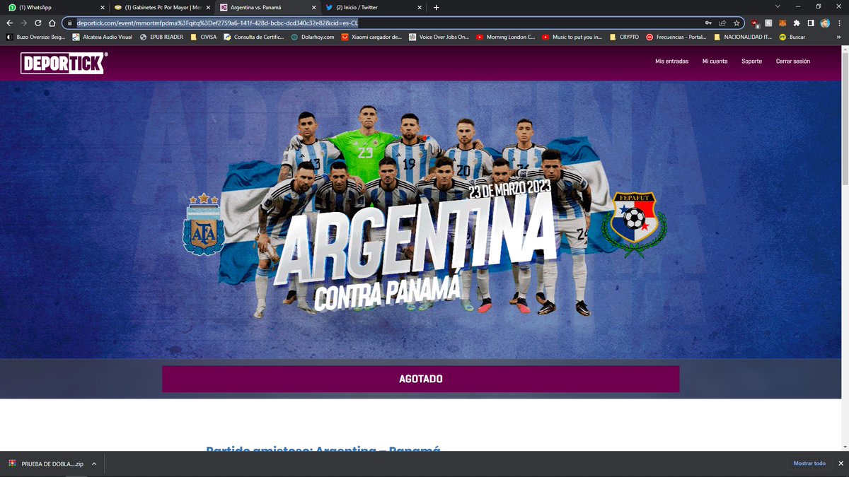
Task: Click the AGOTADO sold-out button
Action: [421, 379]
